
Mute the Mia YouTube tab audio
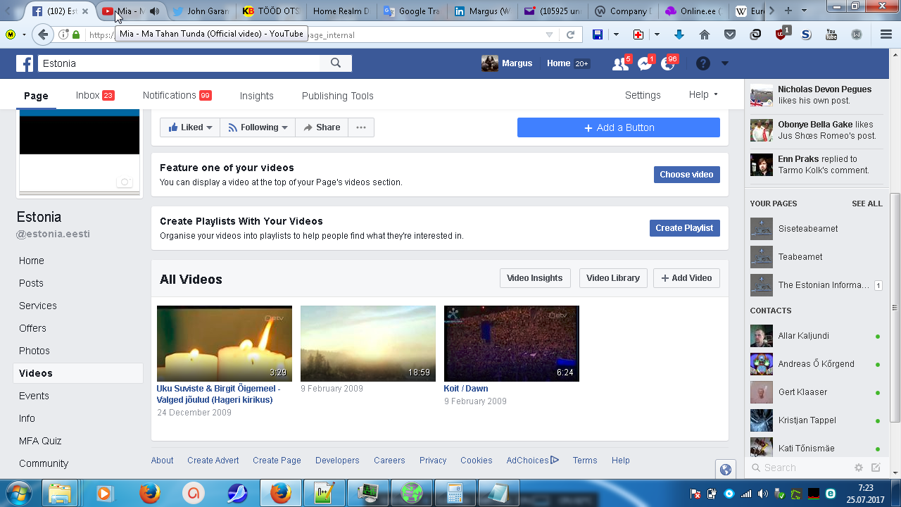click(x=155, y=11)
